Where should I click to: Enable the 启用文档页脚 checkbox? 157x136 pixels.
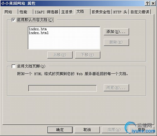pos(14,66)
